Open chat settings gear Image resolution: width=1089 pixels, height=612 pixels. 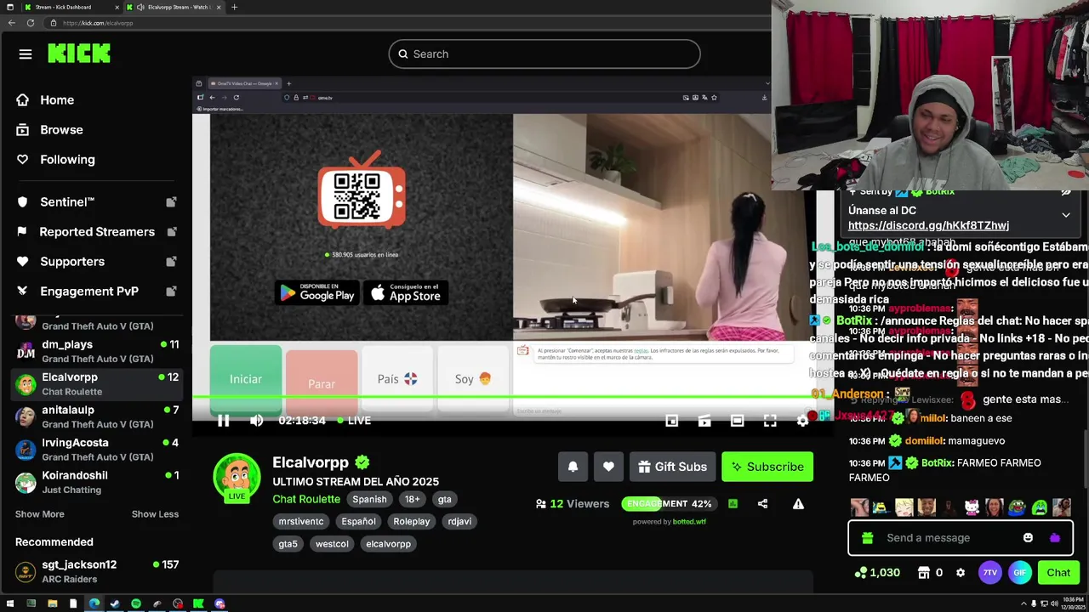coord(961,573)
